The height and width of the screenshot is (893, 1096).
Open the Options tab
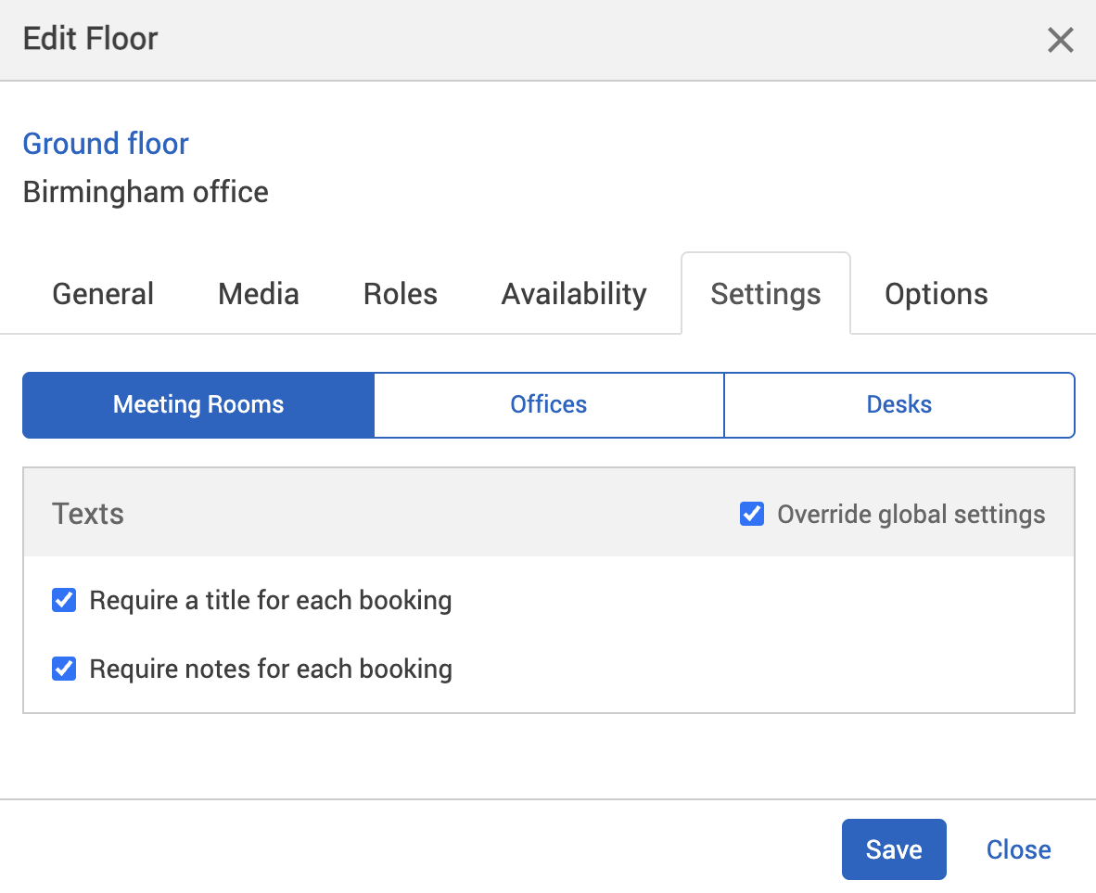936,293
